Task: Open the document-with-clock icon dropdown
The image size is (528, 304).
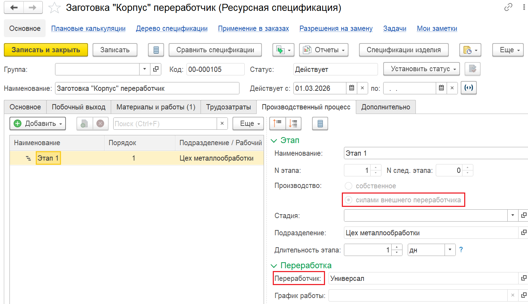Action: pyautogui.click(x=470, y=50)
